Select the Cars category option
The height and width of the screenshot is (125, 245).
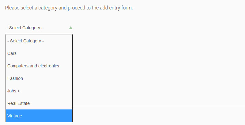coord(39,53)
